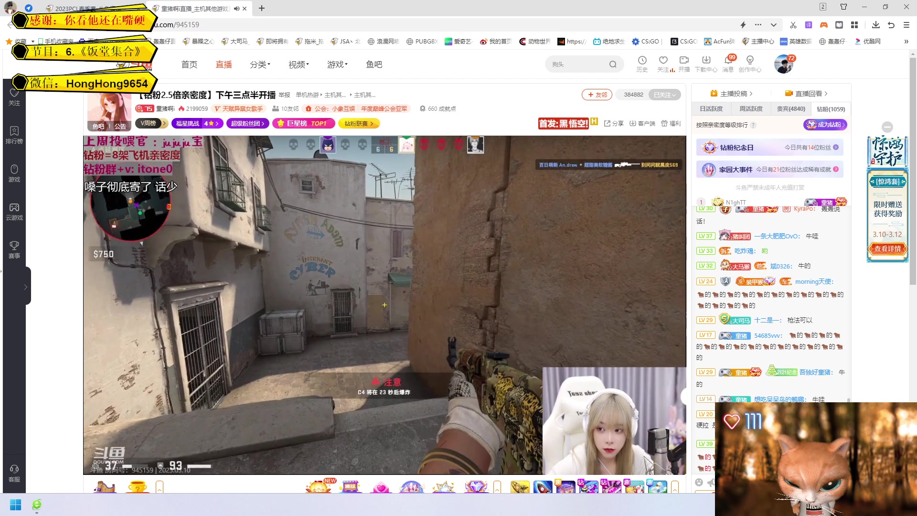
Task: Open the sidebar customer service (客服) icon
Action: [x=14, y=473]
